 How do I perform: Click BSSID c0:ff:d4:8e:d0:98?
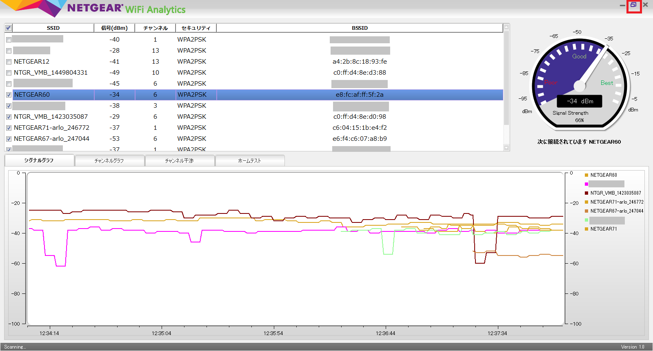pos(360,117)
